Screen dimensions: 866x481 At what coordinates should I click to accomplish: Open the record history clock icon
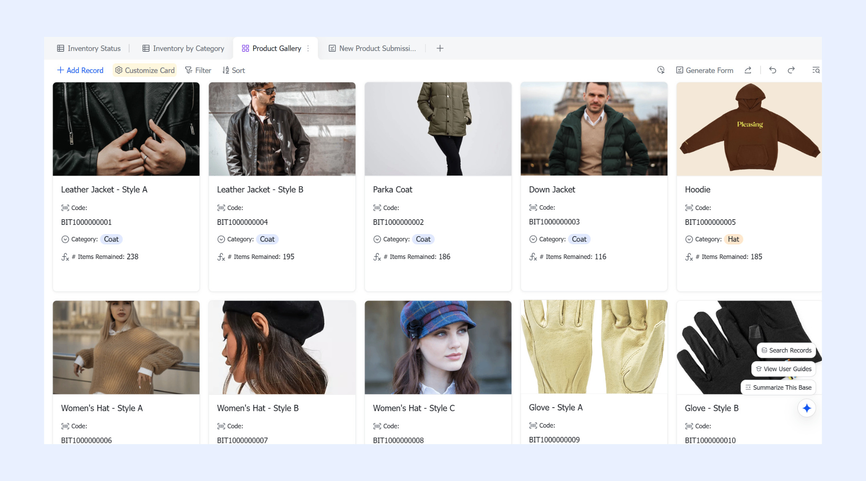661,70
